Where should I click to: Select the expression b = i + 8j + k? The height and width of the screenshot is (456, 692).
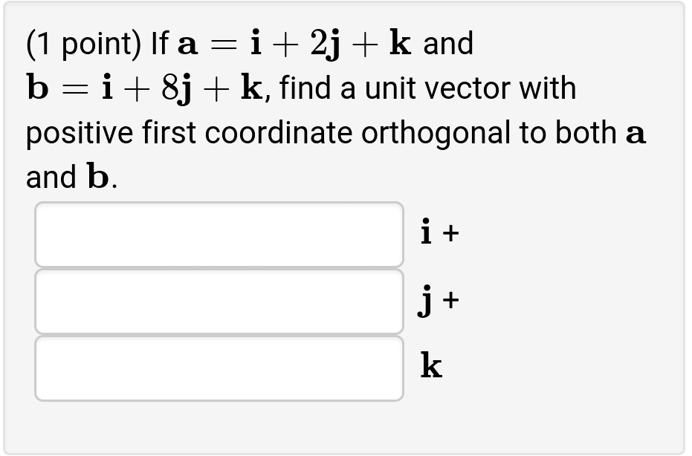coord(141,88)
